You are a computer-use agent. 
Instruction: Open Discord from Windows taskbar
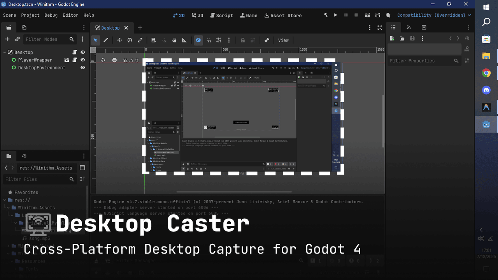pyautogui.click(x=486, y=90)
